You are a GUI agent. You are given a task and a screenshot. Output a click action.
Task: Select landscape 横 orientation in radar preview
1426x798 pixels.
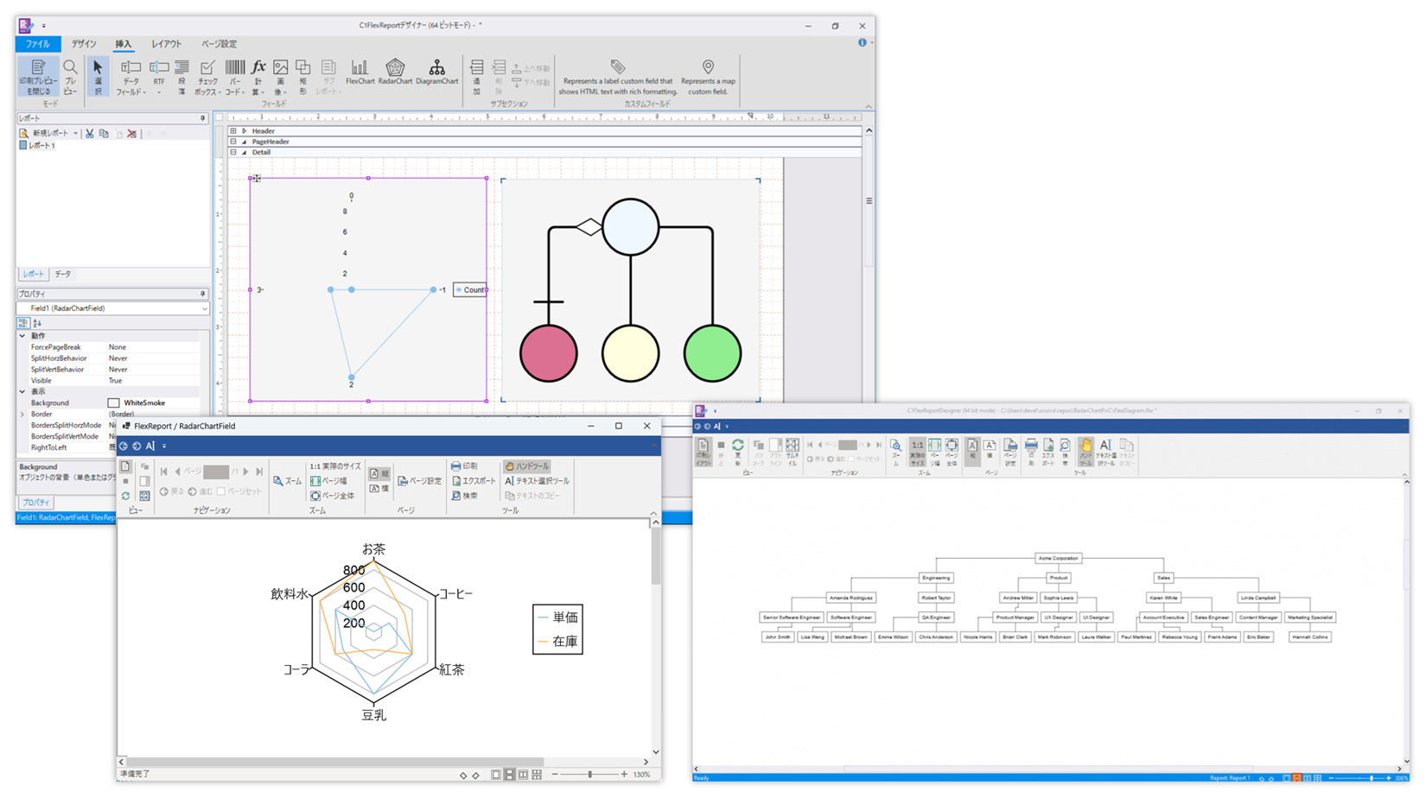(379, 488)
